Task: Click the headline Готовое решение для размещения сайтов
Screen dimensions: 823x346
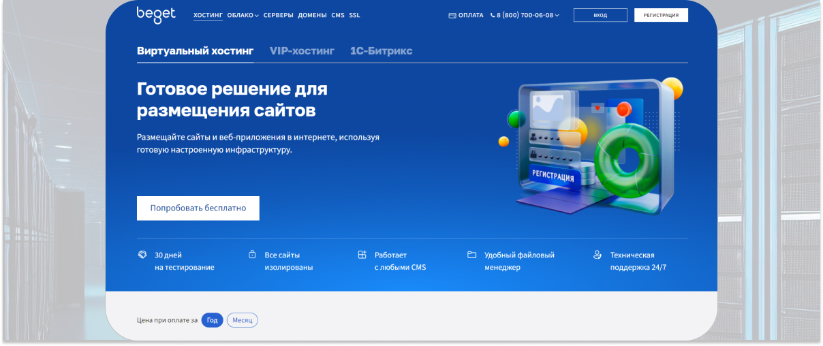Action: [232, 99]
